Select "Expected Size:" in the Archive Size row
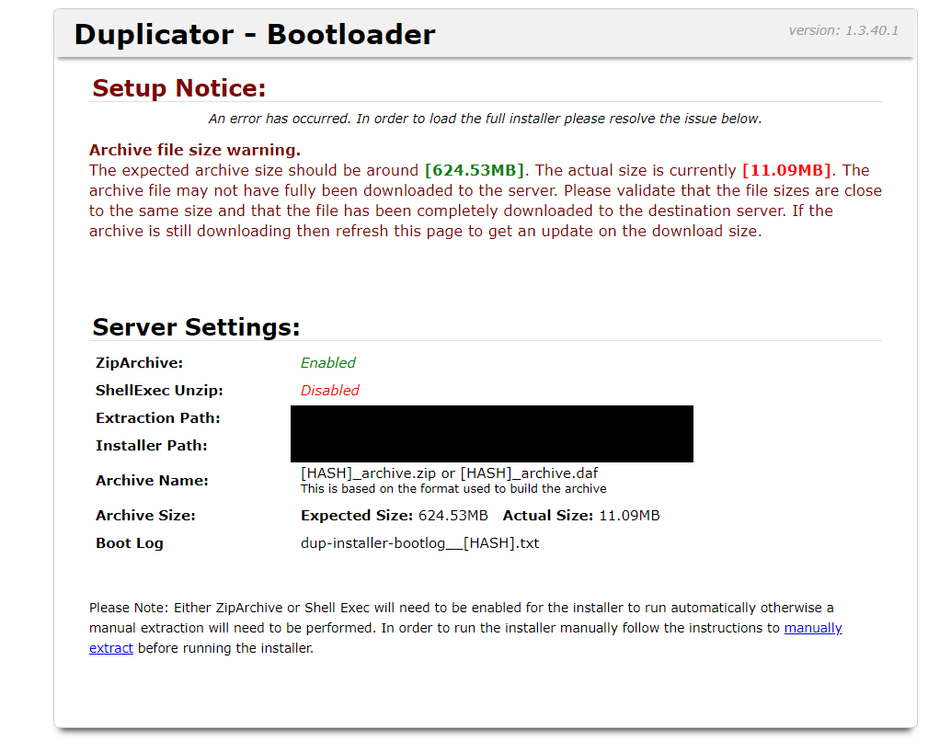The height and width of the screenshot is (752, 951). (x=357, y=516)
